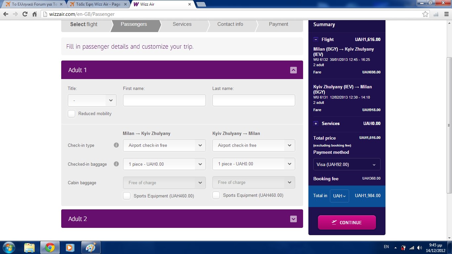Viewport: 452px width, 254px height.
Task: Focus the wizzair.com address bar
Action: (x=232, y=14)
